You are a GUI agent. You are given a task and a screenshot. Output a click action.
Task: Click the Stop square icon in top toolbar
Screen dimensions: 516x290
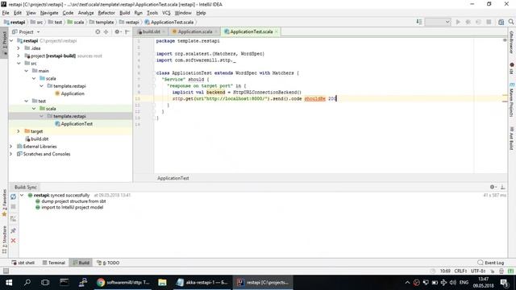click(x=489, y=22)
